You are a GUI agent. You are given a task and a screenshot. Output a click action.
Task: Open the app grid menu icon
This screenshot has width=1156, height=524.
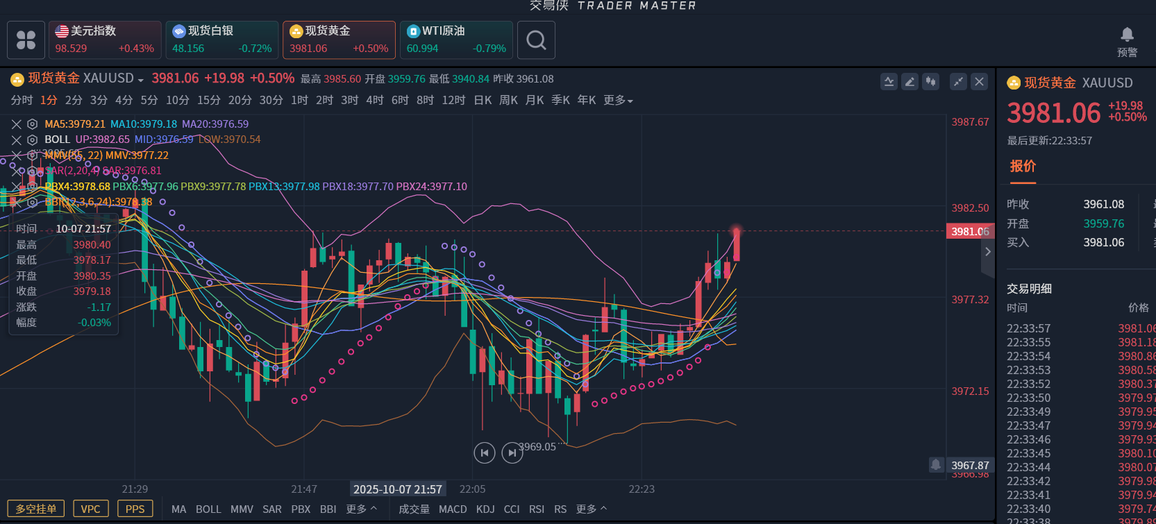[26, 40]
